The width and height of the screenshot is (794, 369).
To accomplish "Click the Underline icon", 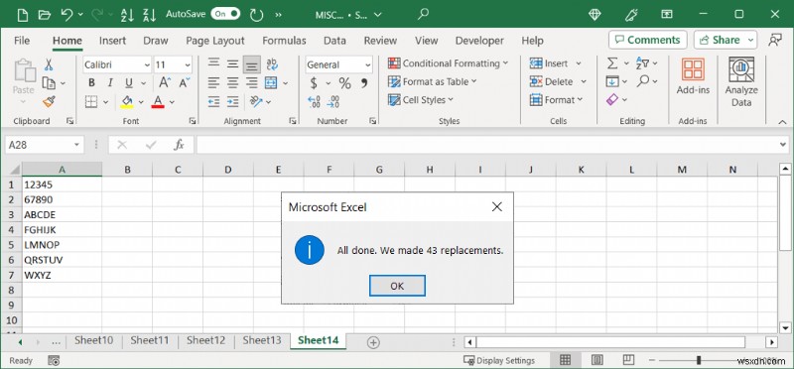I will pyautogui.click(x=129, y=82).
